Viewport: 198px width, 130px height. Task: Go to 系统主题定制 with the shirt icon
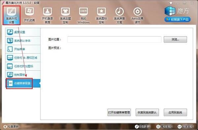[x=65, y=15]
